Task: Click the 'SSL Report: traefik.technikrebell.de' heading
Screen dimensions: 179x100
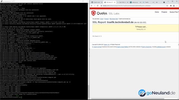Action: pyautogui.click(x=113, y=22)
